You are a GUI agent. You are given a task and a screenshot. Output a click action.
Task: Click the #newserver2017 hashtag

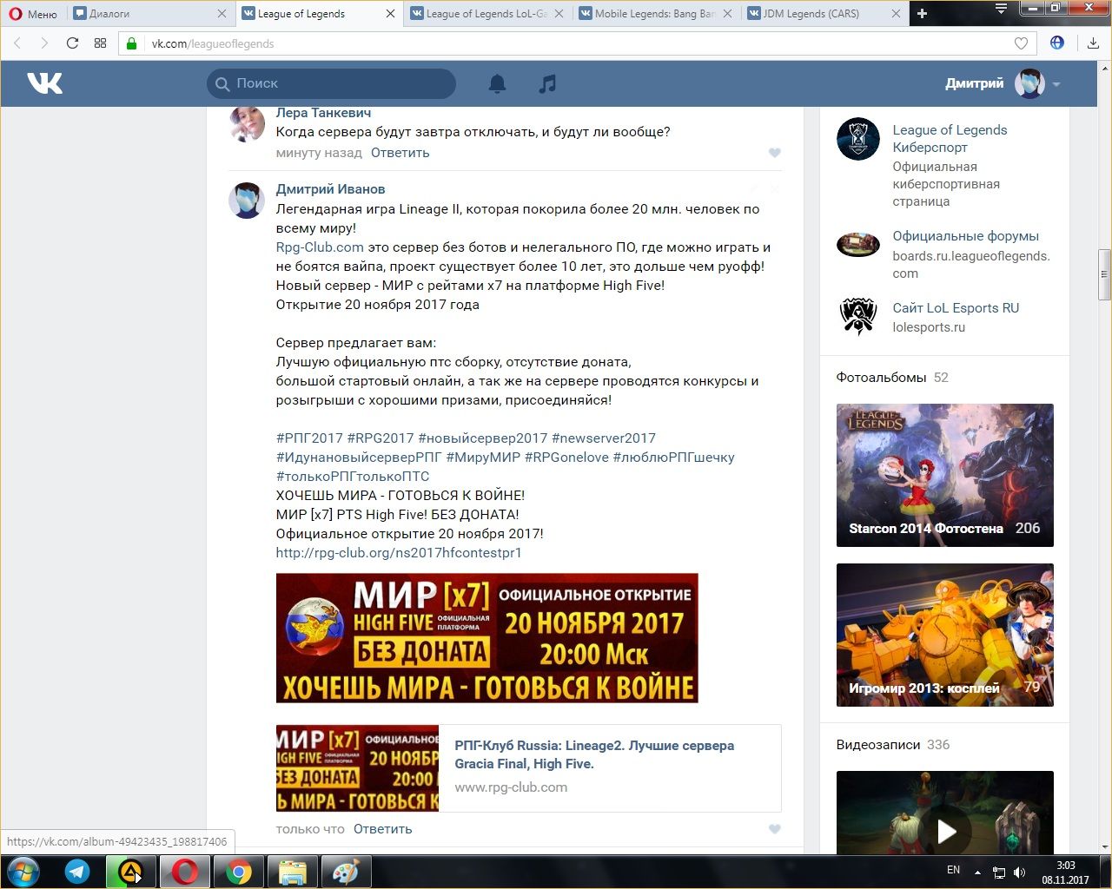pos(604,438)
